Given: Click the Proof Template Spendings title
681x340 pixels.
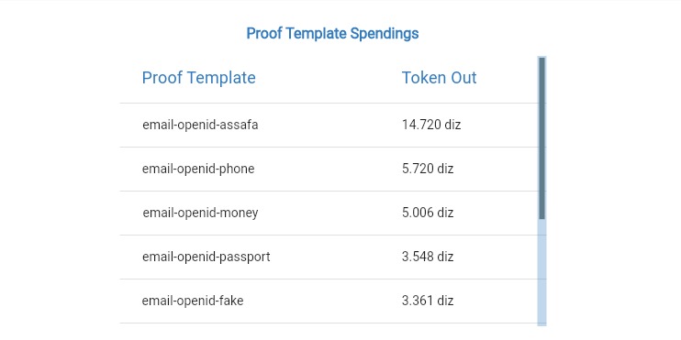Looking at the screenshot, I should point(332,33).
